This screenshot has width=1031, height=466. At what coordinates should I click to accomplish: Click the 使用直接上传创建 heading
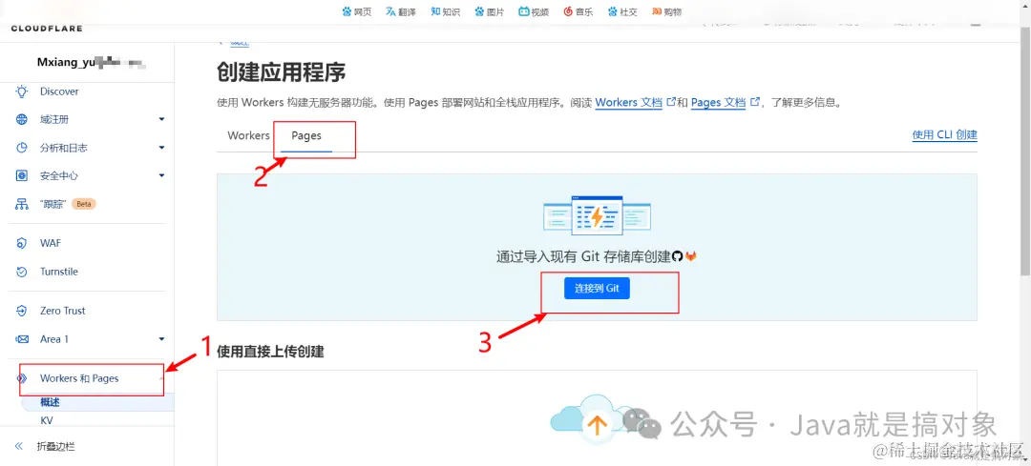[270, 352]
